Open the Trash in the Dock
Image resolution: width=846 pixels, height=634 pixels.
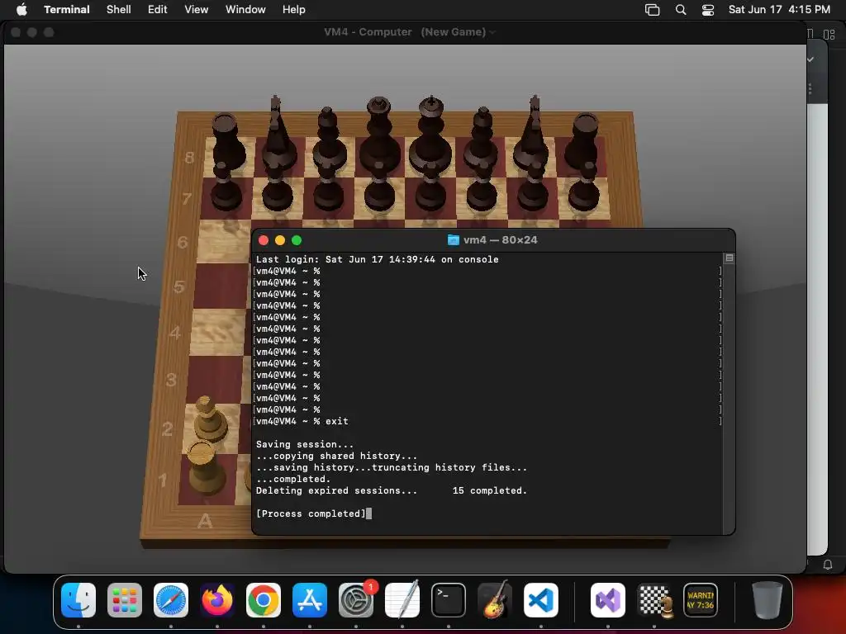click(767, 599)
